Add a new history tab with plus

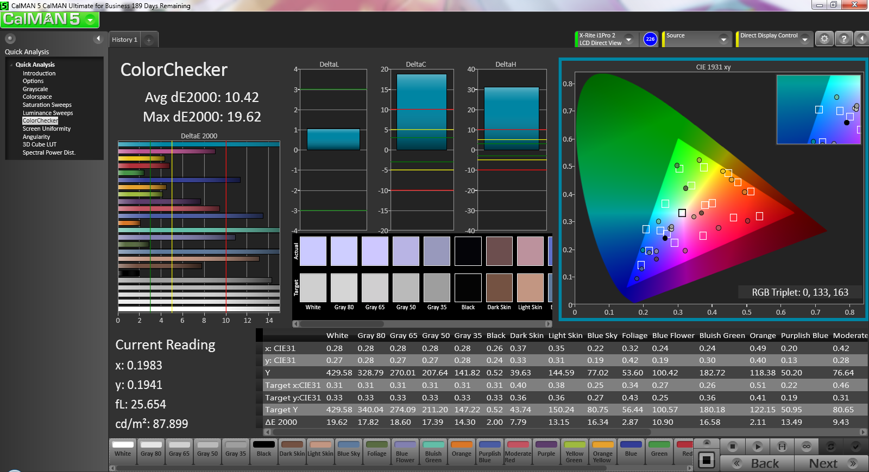click(149, 40)
